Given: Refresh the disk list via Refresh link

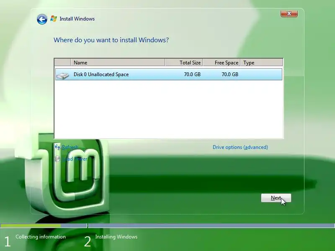Looking at the screenshot, I should pos(70,147).
